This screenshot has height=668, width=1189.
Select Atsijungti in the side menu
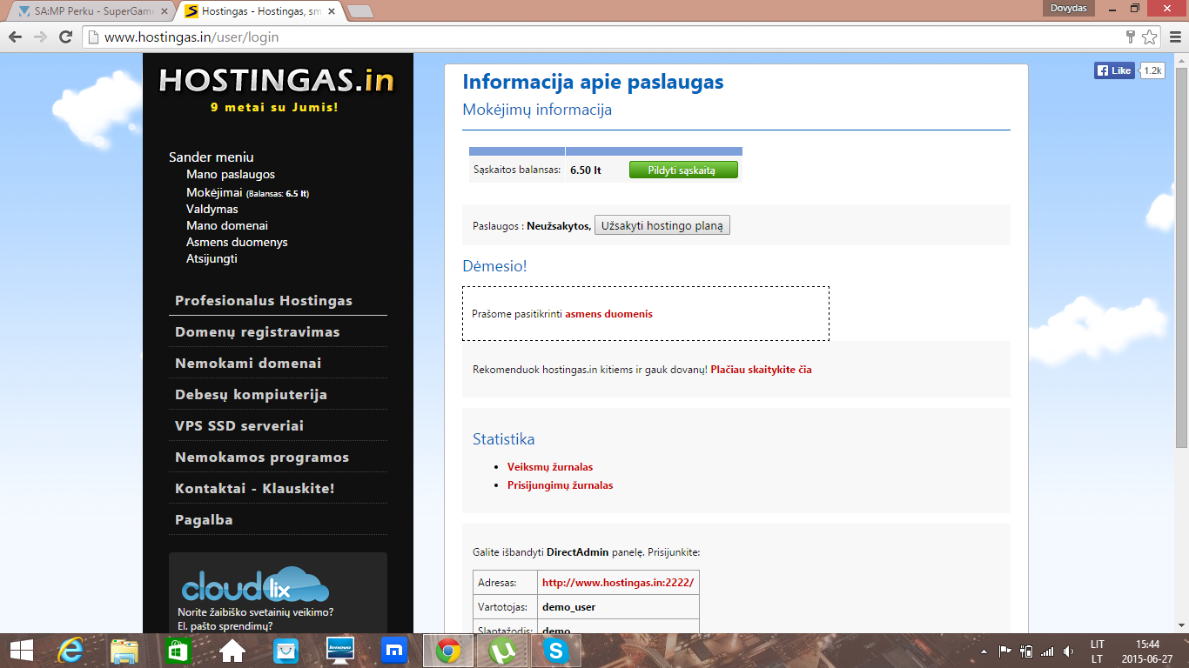[212, 258]
